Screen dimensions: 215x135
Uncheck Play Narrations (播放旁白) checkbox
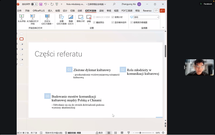pos(94,23)
